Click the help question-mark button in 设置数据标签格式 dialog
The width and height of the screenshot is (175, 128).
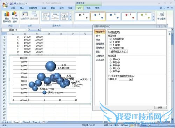159,27
